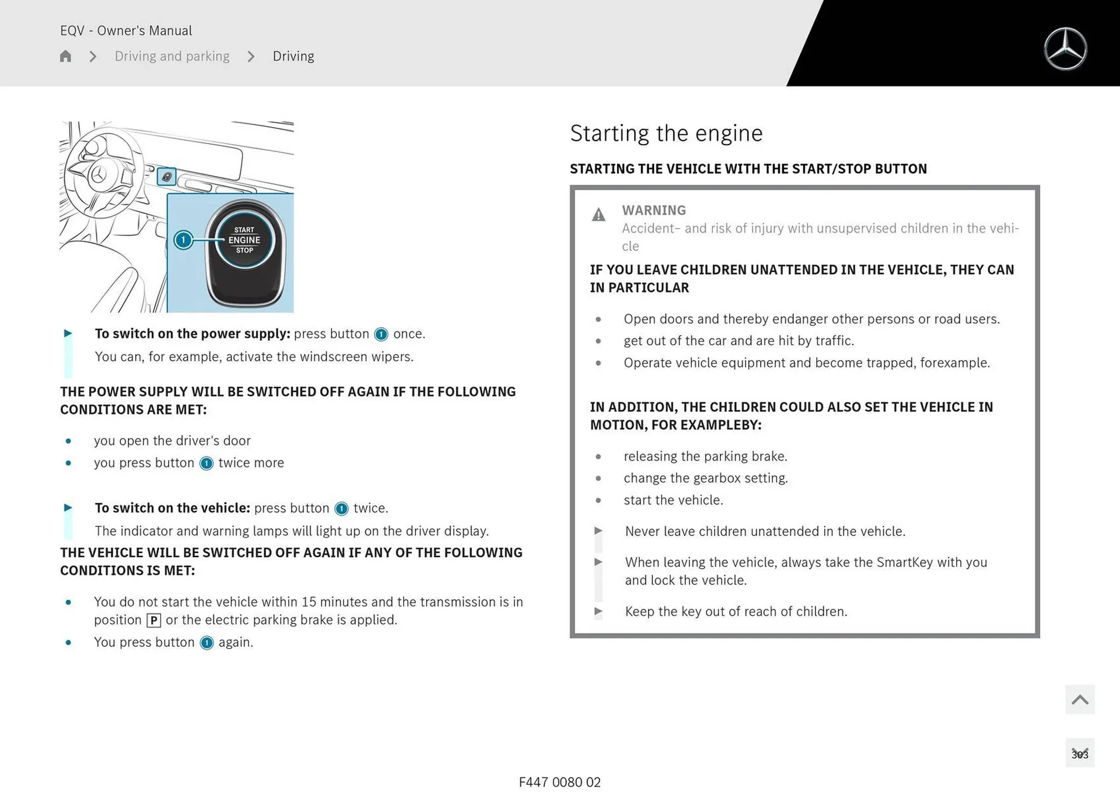This screenshot has width=1120, height=792.
Task: Click the bullet by 'change the gearbox setting'
Action: click(598, 478)
